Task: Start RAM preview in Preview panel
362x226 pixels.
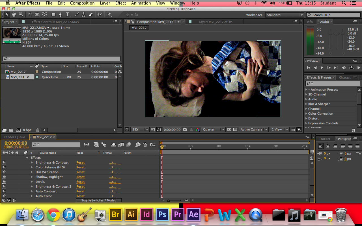Action: click(x=358, y=68)
